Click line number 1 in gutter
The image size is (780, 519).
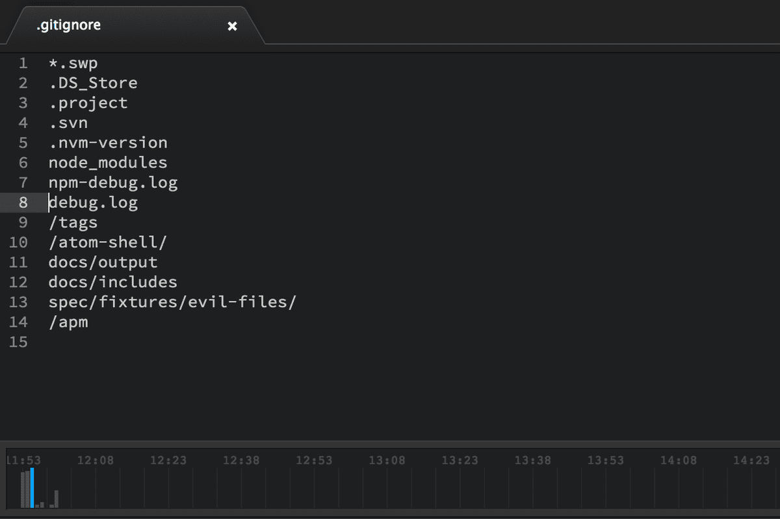23,64
